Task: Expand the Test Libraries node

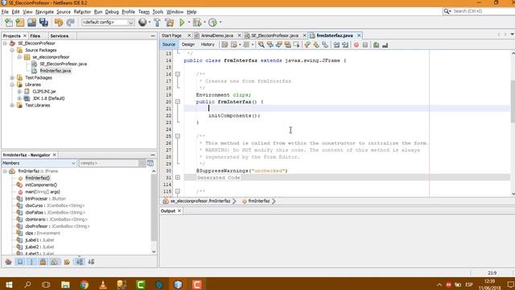Action: click(12, 106)
